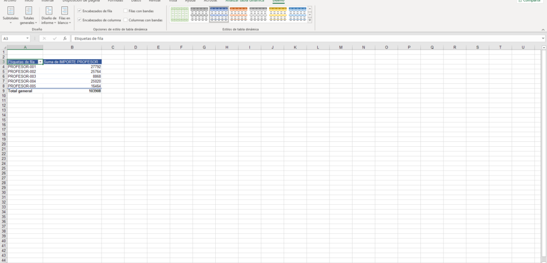Apply the yellow pivot table style

(x=278, y=14)
